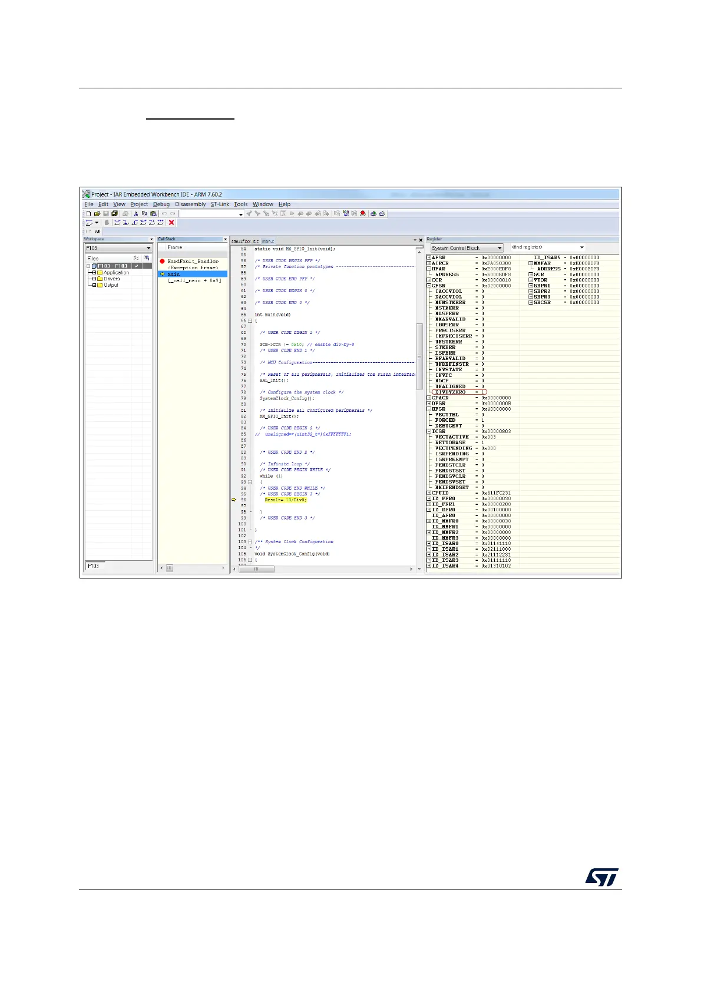This screenshot has width=701, height=992.
Task: Click the Go debug toolbar icon
Action: pos(160,223)
